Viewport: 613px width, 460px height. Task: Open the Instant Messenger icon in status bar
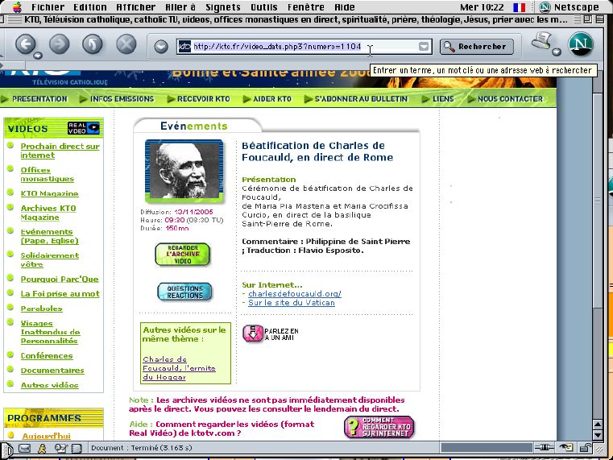(x=42, y=448)
